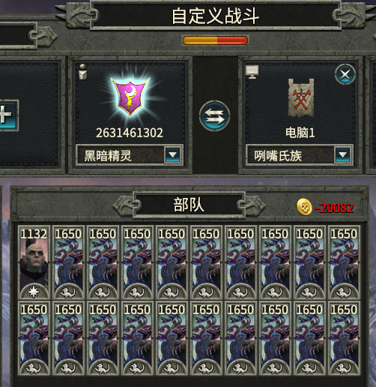The width and height of the screenshot is (376, 387).
Task: Swap the two armies with the arrows button
Action: pyautogui.click(x=214, y=116)
